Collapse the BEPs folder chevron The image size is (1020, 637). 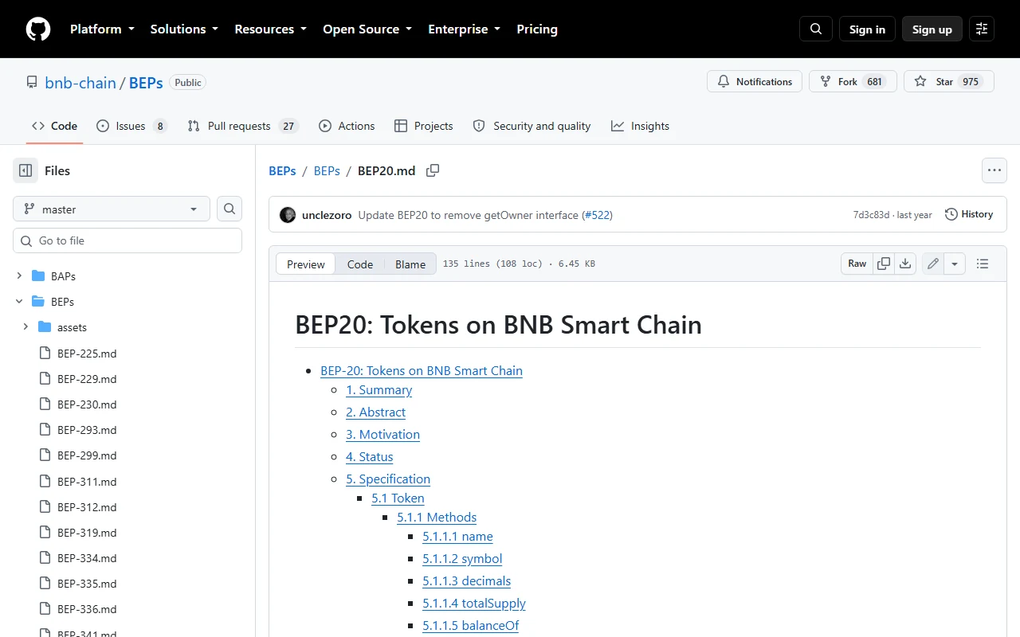click(x=19, y=302)
